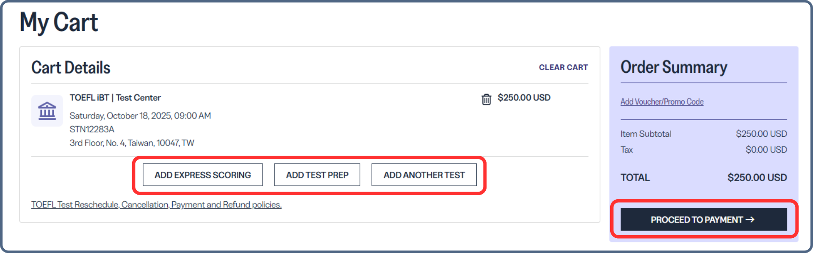Add express scoring to order
Image resolution: width=813 pixels, height=253 pixels.
click(x=203, y=175)
